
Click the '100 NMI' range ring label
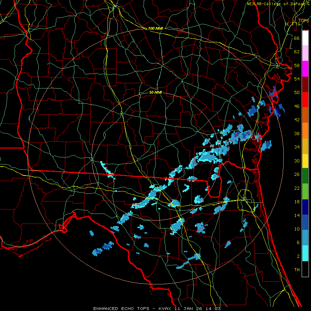click(155, 28)
